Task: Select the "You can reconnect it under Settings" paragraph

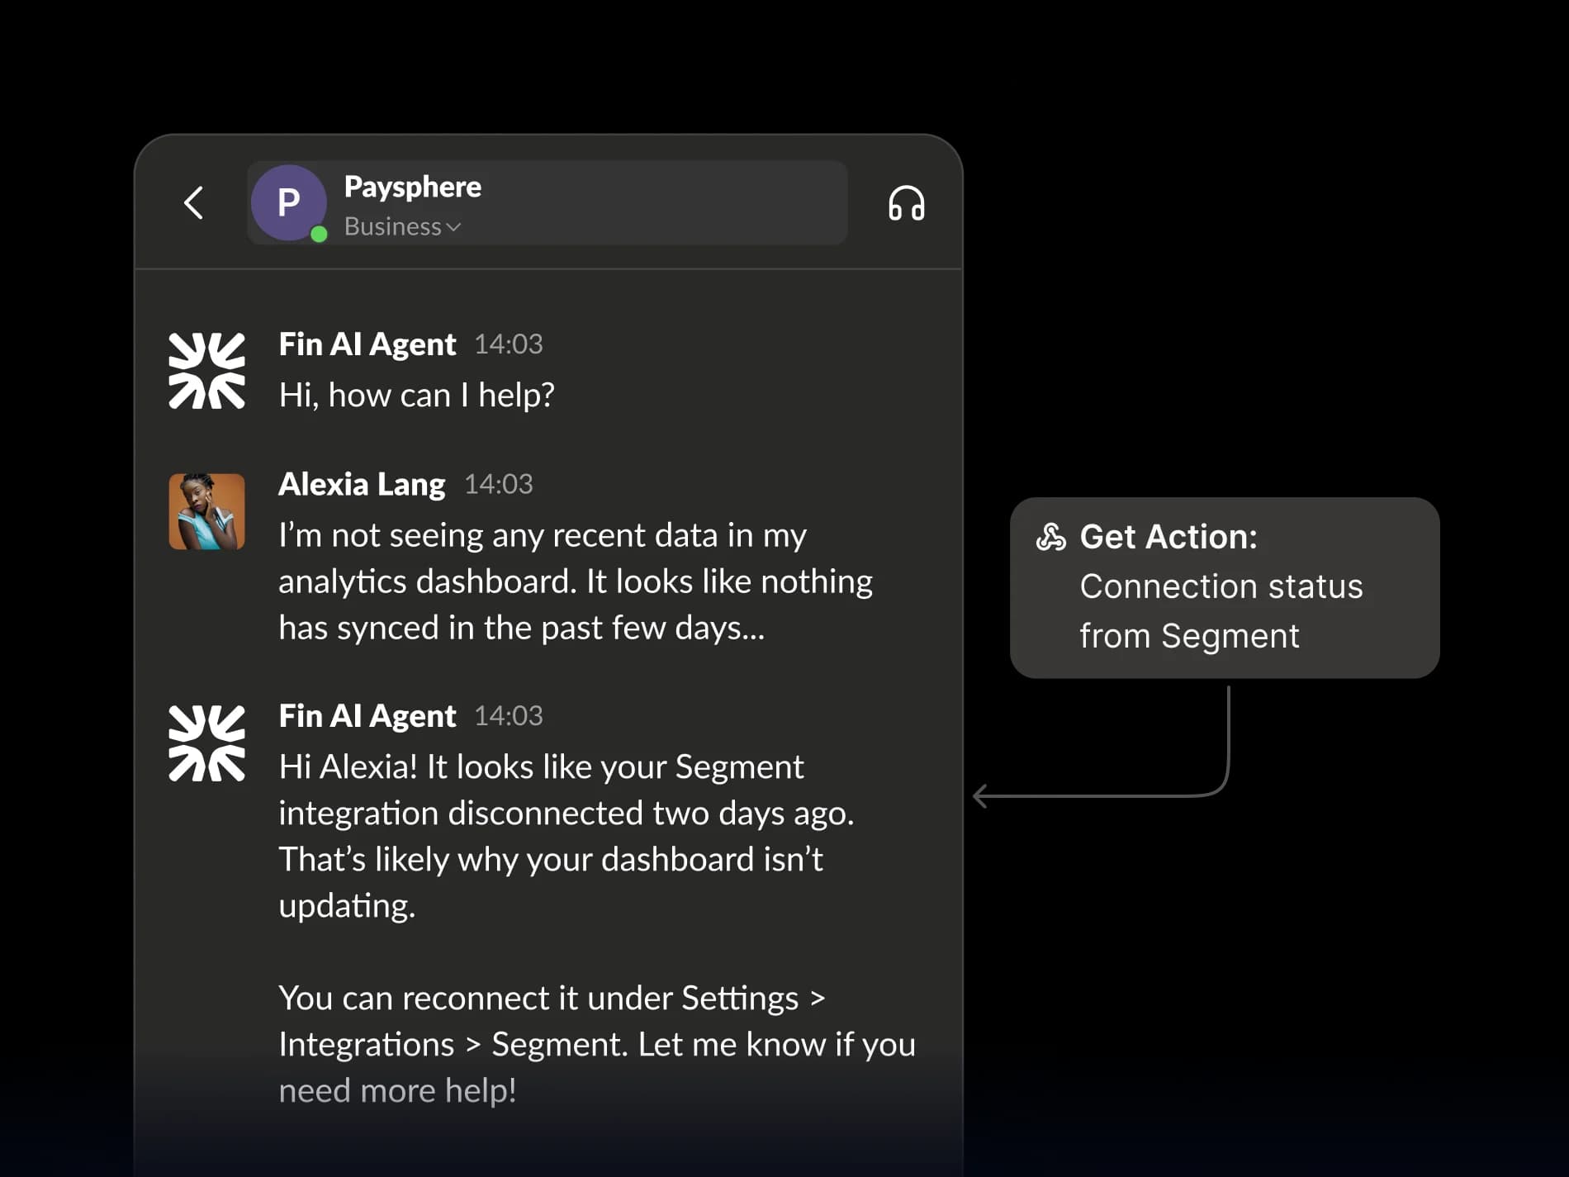Action: [x=597, y=1044]
